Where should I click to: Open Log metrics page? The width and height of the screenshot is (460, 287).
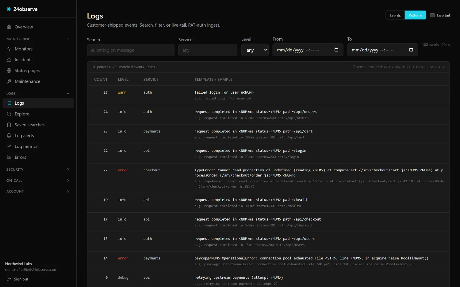38,147
